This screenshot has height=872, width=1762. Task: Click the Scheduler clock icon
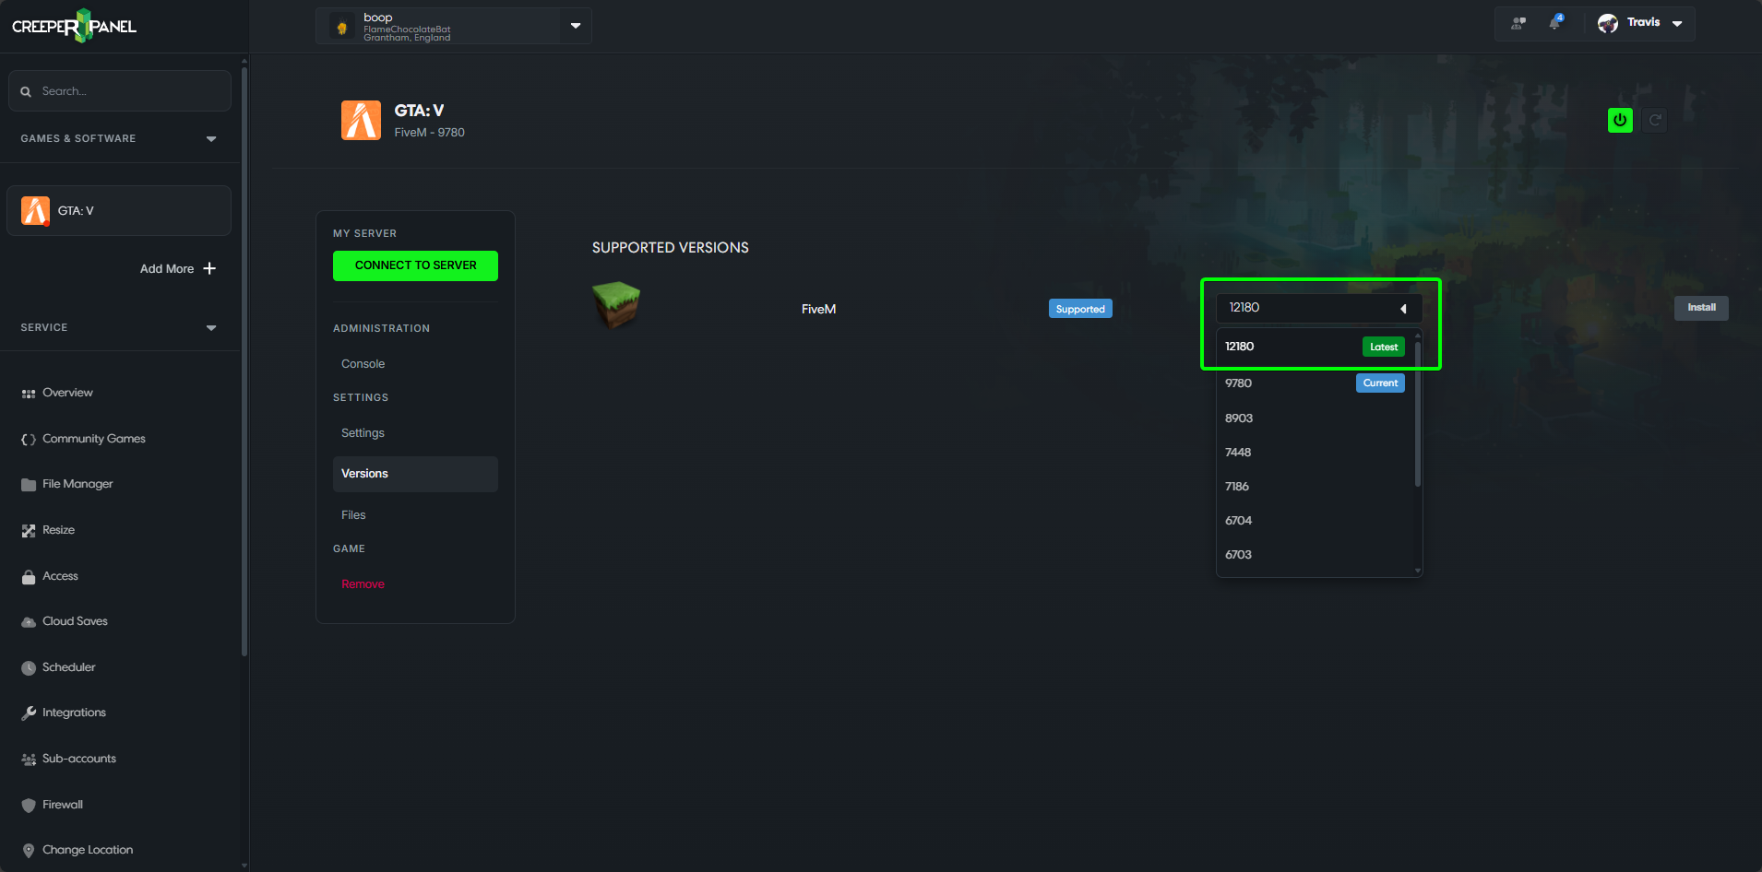[29, 668]
